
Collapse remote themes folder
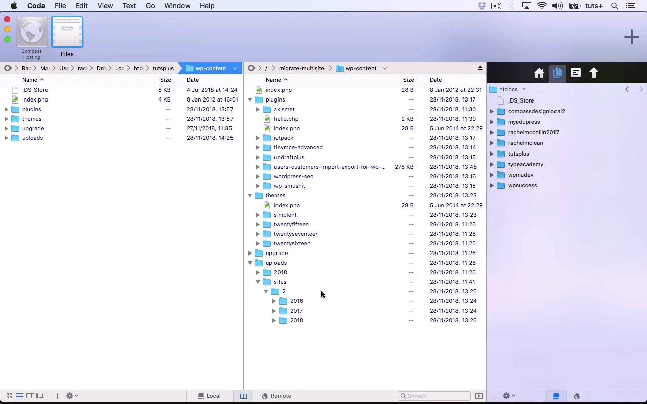(x=250, y=195)
